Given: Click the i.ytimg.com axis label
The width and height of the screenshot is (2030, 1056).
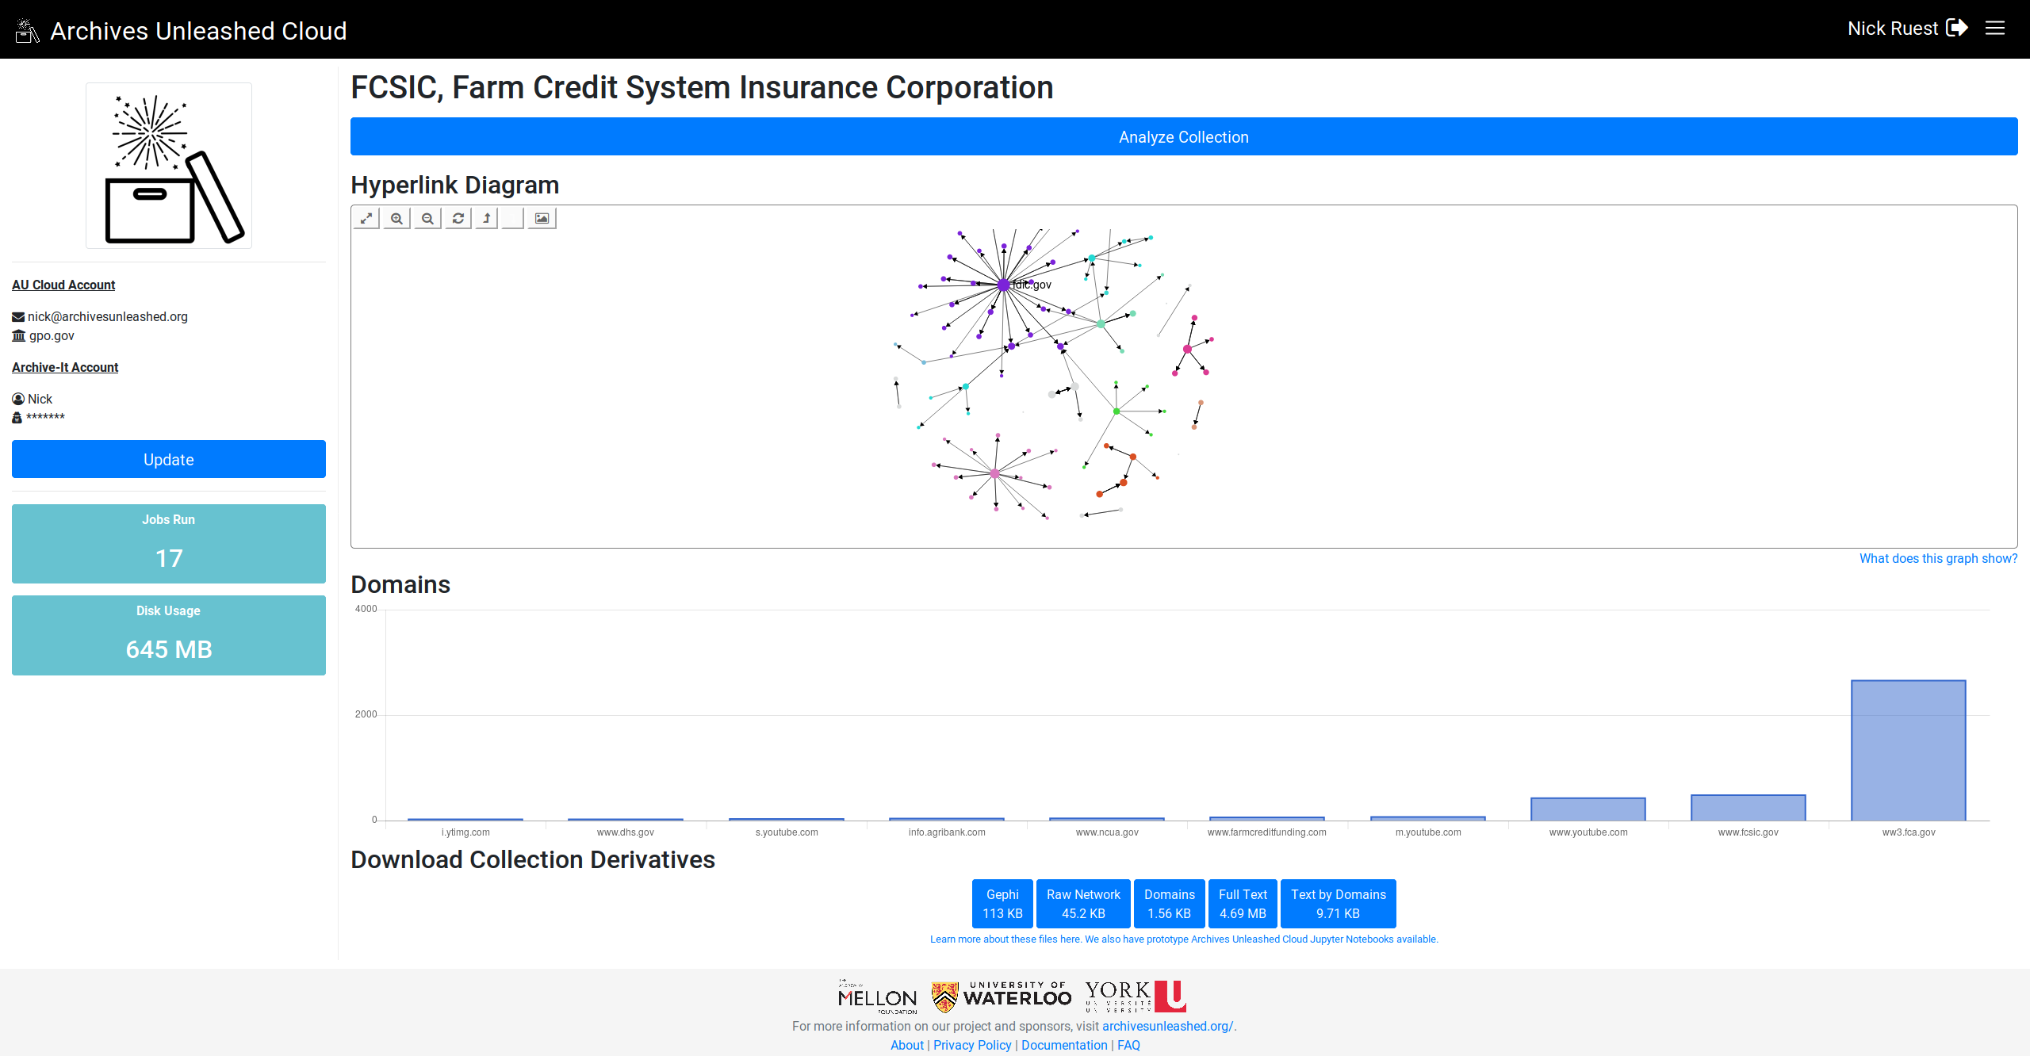Looking at the screenshot, I should point(465,832).
